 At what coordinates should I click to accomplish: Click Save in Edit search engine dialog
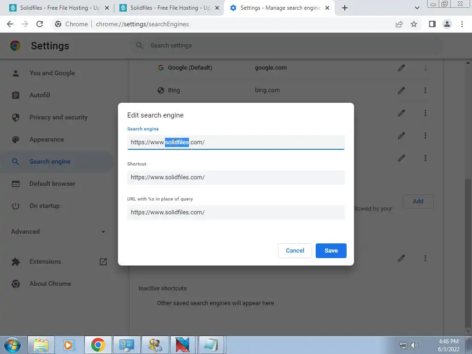click(331, 250)
